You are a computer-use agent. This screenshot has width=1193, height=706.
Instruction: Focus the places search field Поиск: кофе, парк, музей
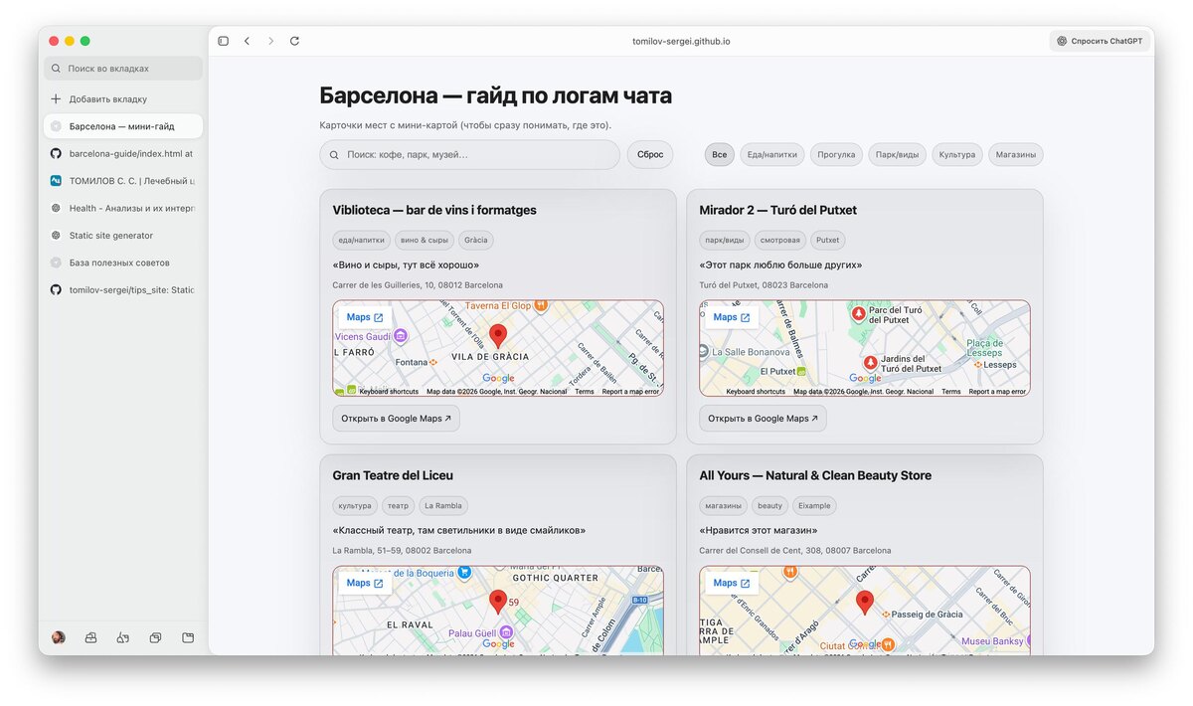[x=469, y=155]
